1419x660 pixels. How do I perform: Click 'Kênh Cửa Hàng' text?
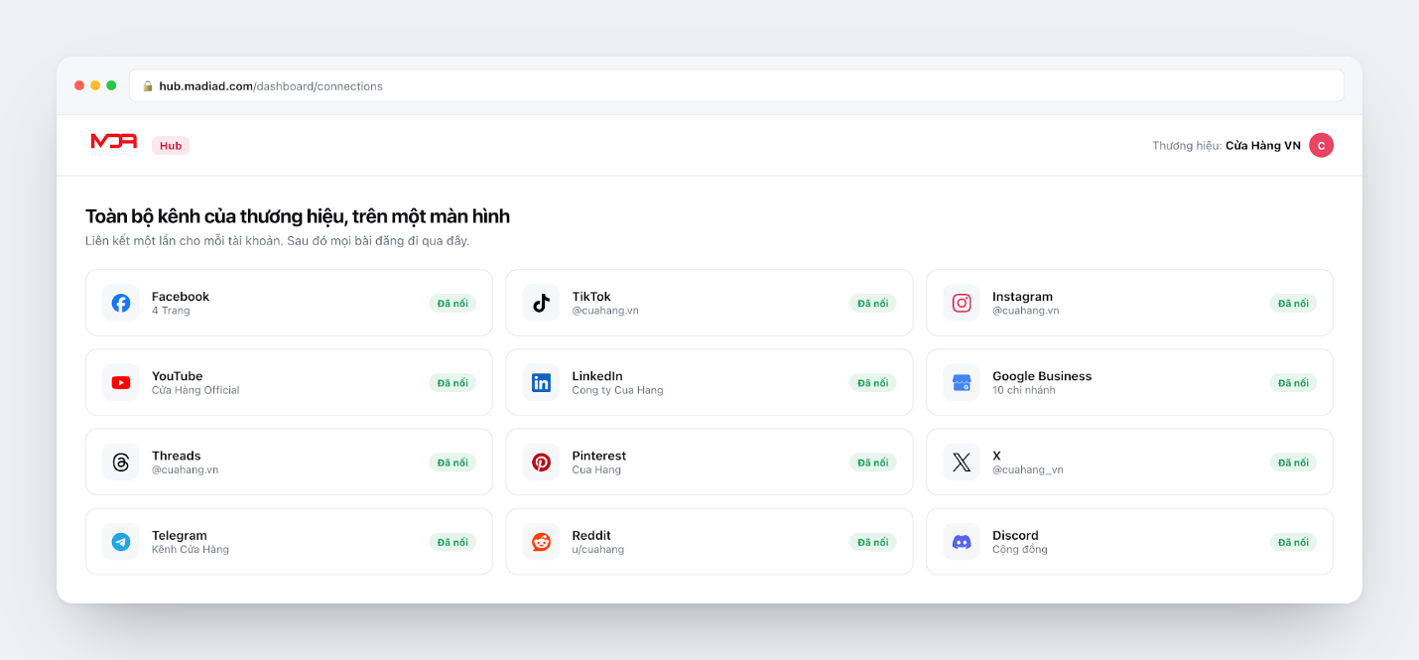coord(191,549)
